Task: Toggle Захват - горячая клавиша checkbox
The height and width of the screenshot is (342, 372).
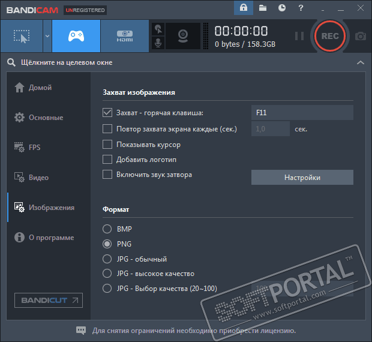Action: [x=107, y=113]
